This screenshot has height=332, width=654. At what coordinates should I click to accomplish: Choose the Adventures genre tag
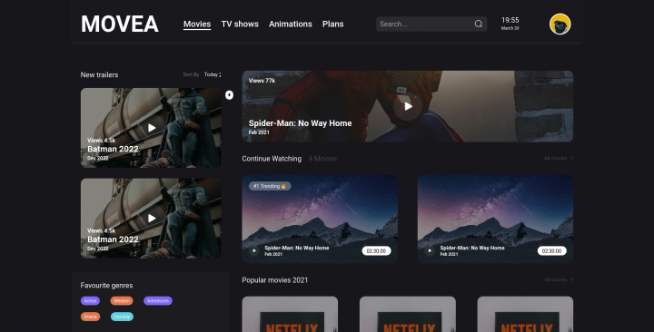[x=158, y=301]
